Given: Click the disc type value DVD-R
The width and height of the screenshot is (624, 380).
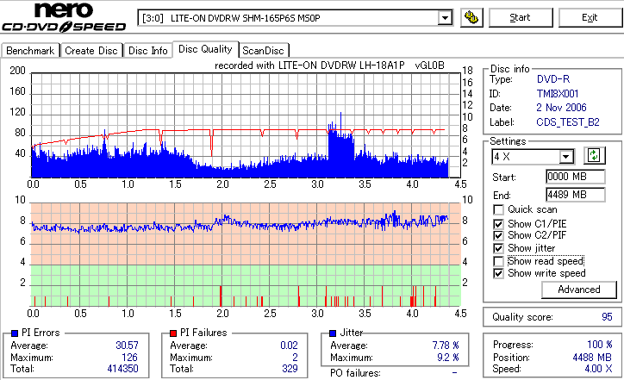Looking at the screenshot, I should [553, 79].
